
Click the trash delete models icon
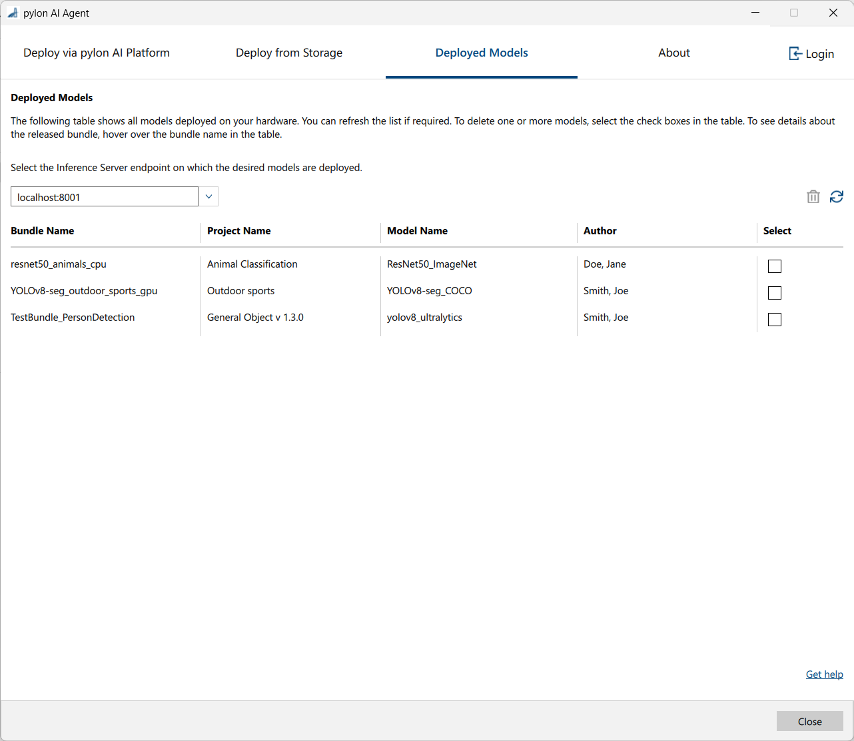[813, 196]
